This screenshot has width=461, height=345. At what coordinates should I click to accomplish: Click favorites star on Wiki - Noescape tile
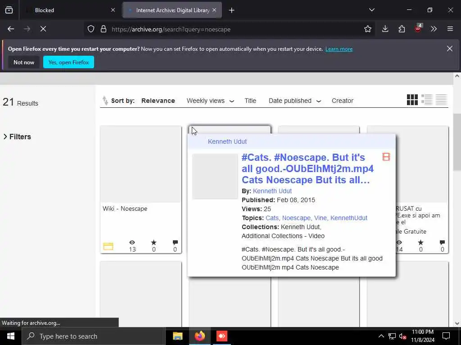(x=154, y=242)
